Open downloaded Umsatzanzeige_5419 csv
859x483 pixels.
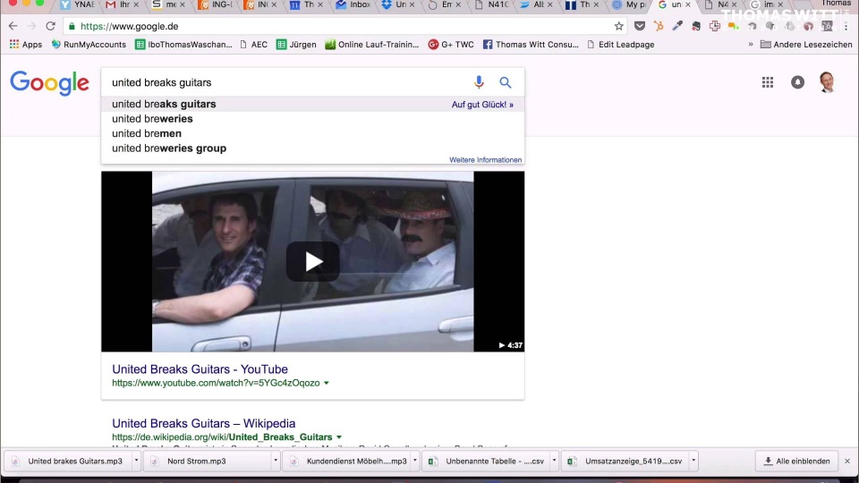pos(625,462)
